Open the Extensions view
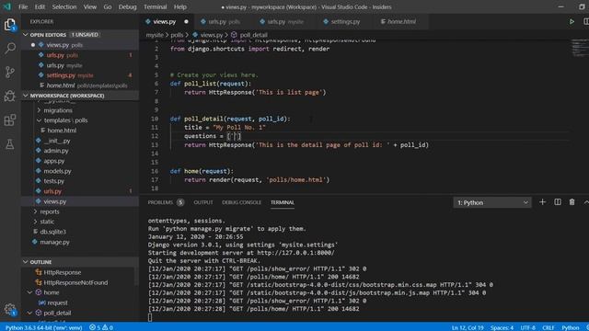Viewport: 589px width, 331px height. click(10, 120)
